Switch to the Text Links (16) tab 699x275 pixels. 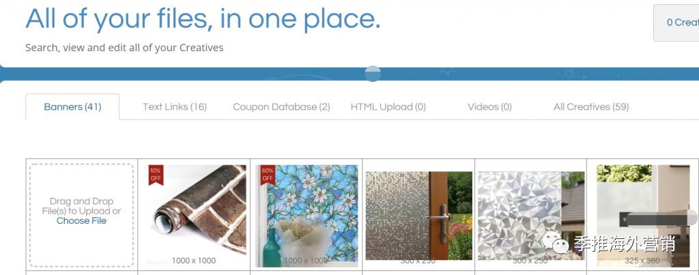pyautogui.click(x=175, y=107)
